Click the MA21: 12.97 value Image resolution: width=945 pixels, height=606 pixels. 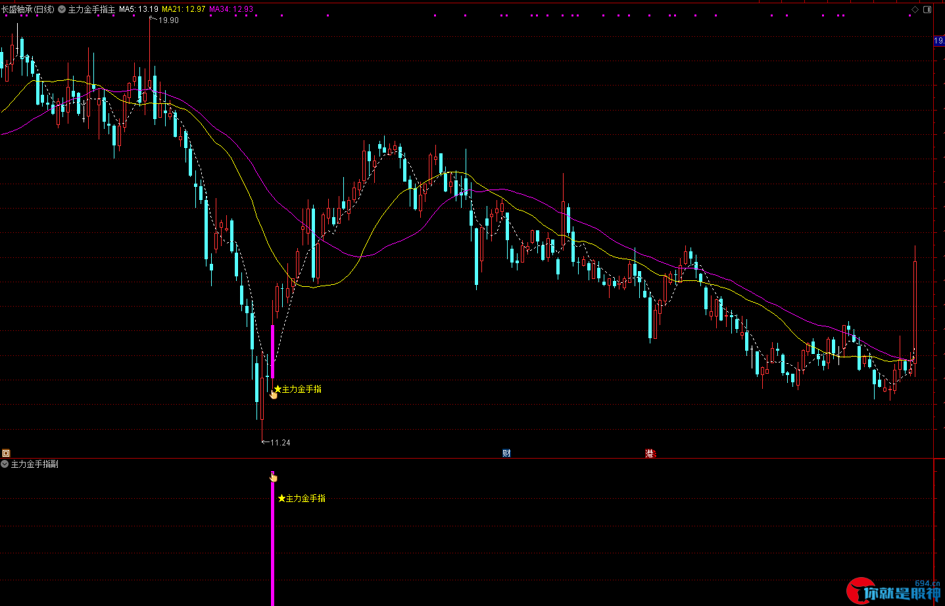(x=183, y=10)
